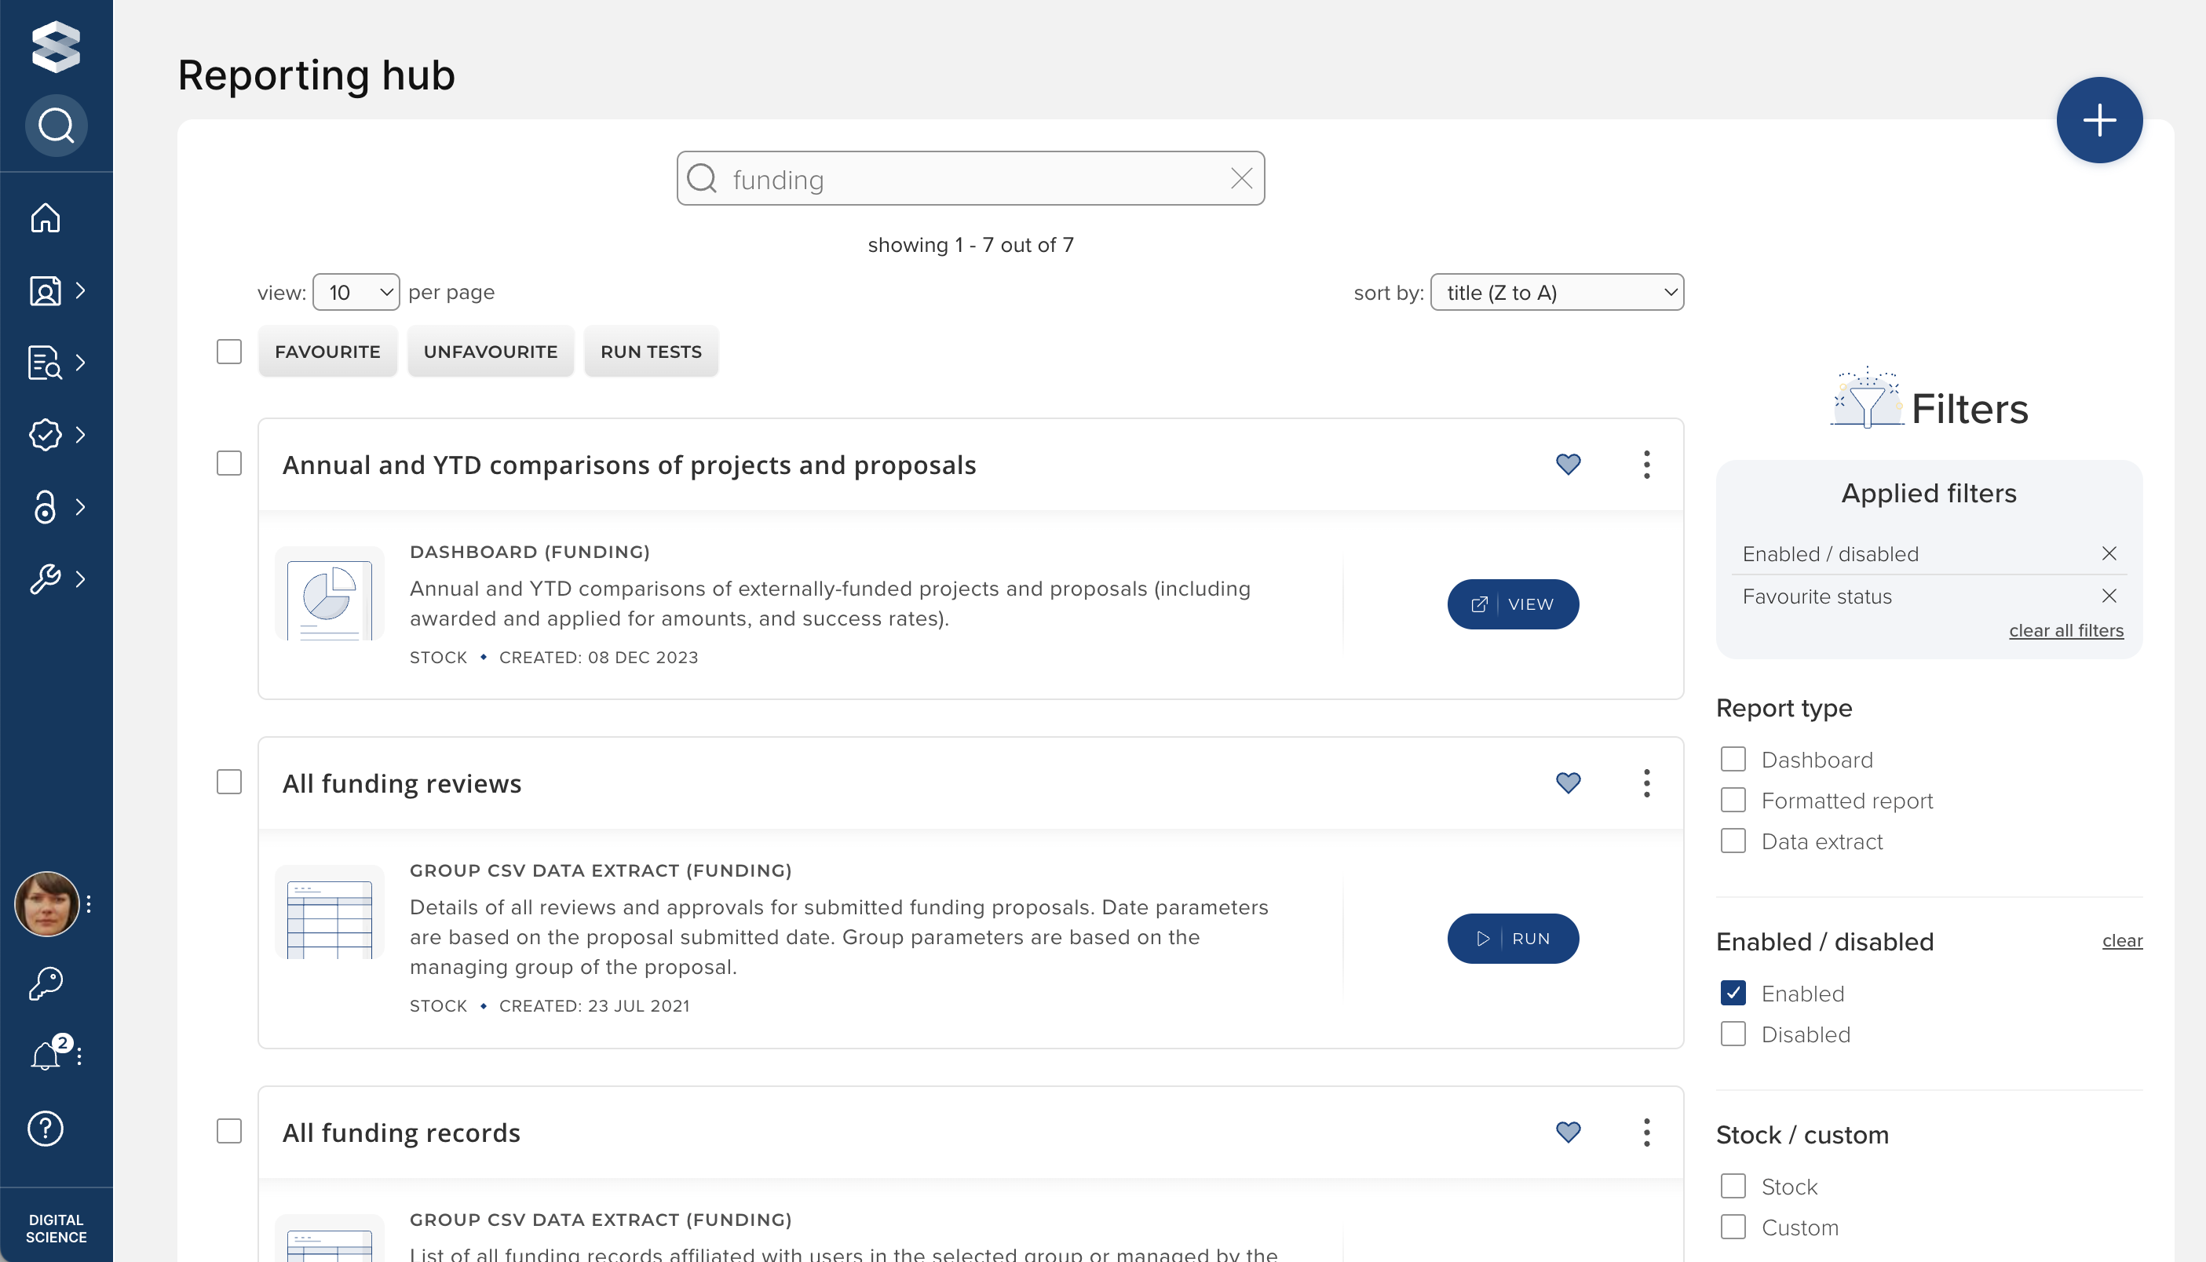
Task: Expand the wrench tools sidebar menu
Action: (57, 578)
